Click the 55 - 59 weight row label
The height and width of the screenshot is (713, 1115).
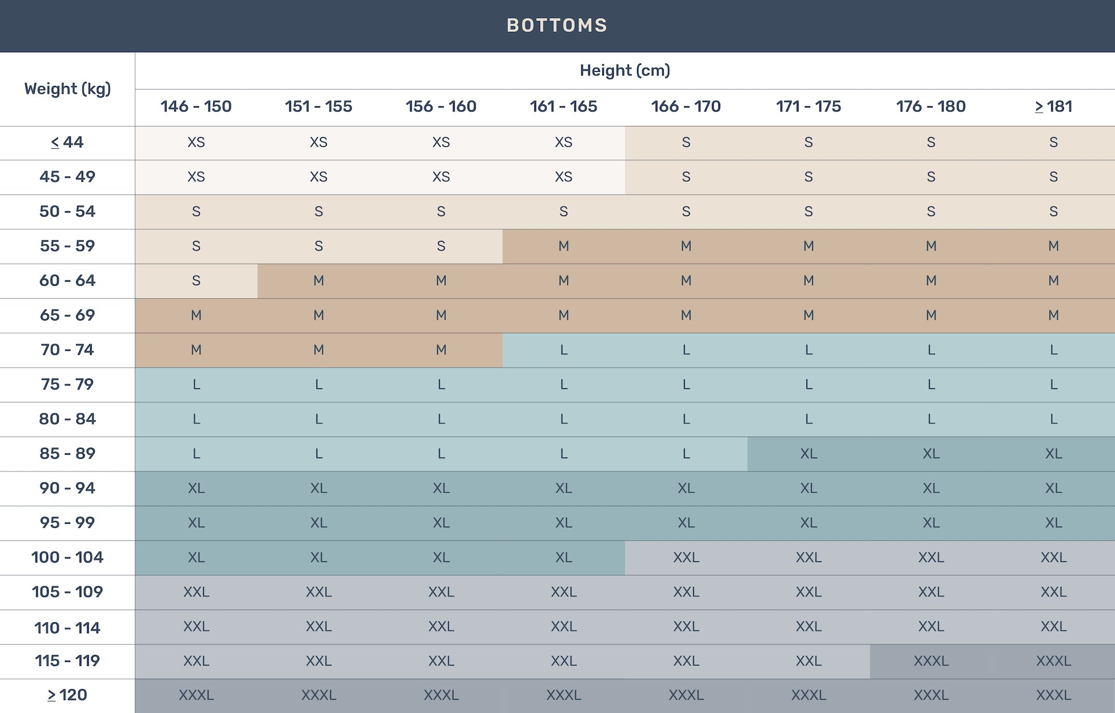[x=67, y=246]
